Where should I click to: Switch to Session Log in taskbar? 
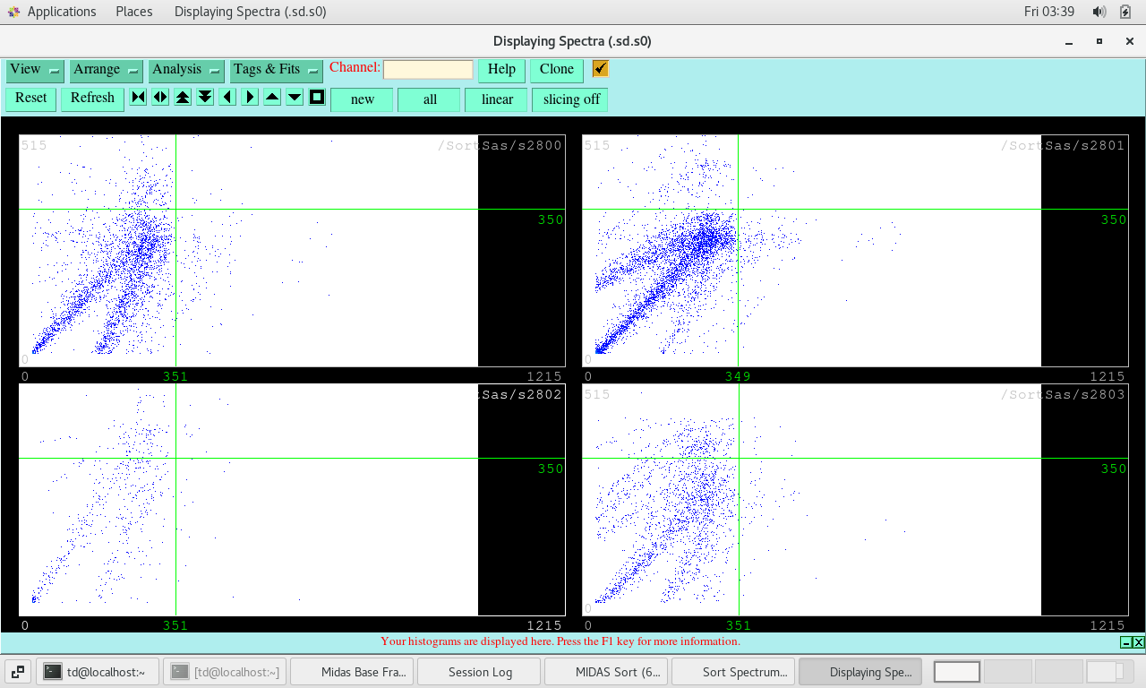click(x=480, y=672)
